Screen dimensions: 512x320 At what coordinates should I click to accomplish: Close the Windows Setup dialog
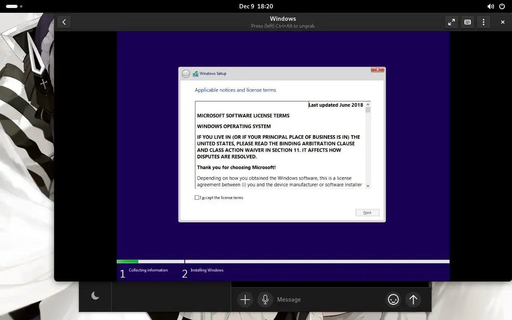coord(378,70)
